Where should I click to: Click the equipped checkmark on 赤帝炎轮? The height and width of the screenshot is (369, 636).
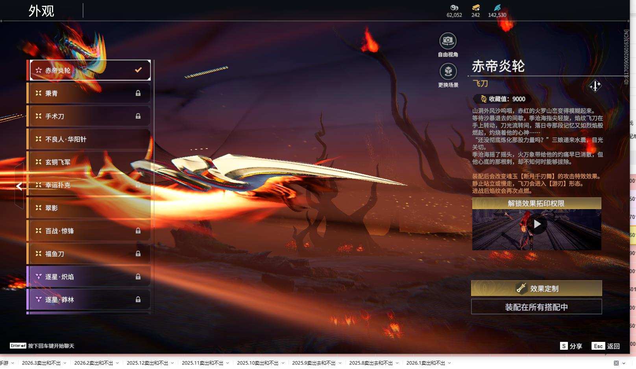(138, 70)
